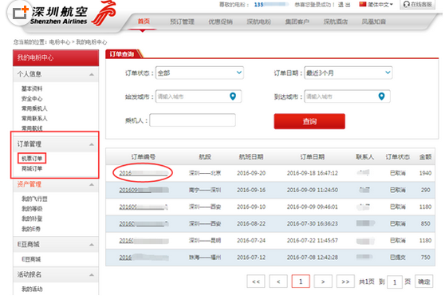Viewport: 445px width, 303px height.
Task: Open 优惠促销 menu
Action: coord(221,22)
